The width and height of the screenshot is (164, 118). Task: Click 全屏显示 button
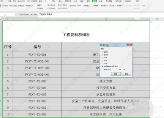click(x=21, y=6)
